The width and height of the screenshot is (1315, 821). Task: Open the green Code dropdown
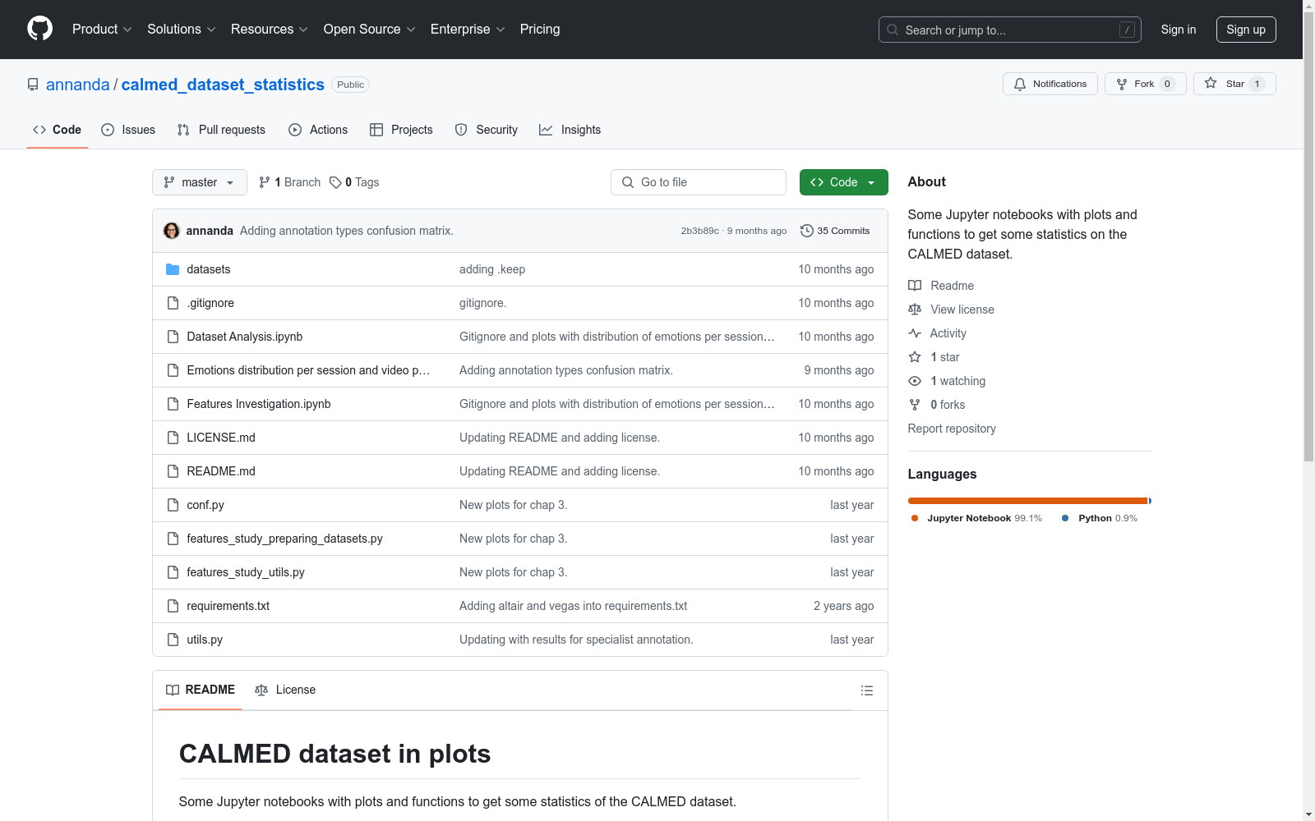[843, 182]
